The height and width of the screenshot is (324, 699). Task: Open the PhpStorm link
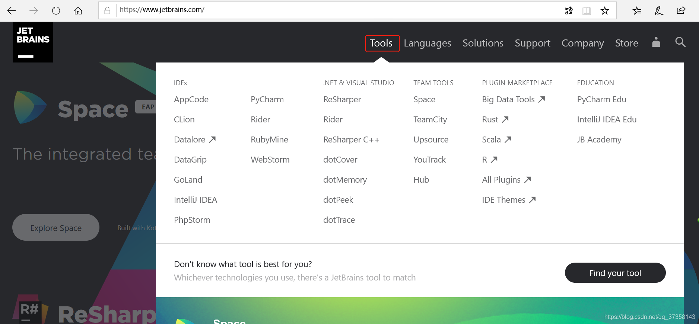tap(192, 220)
